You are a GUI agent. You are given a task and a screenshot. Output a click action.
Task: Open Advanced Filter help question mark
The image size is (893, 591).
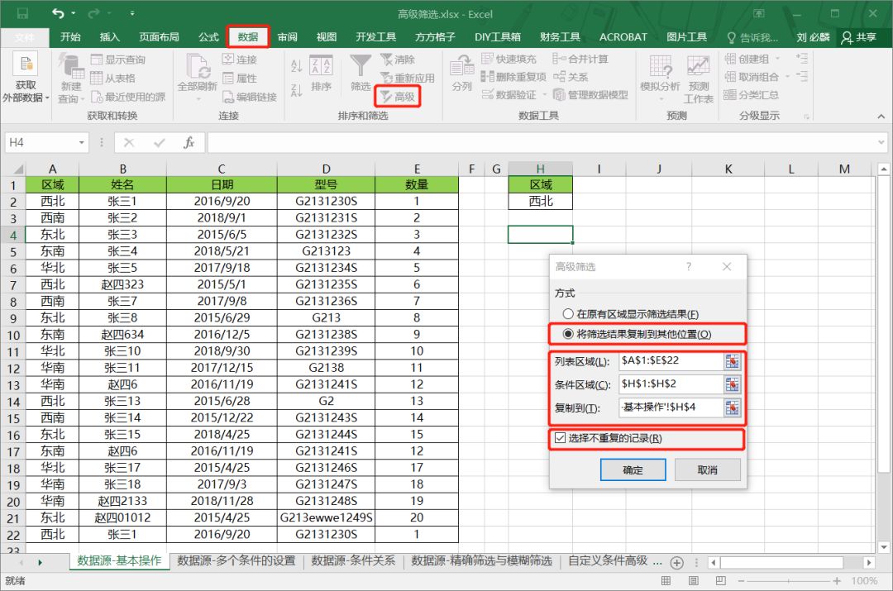689,266
